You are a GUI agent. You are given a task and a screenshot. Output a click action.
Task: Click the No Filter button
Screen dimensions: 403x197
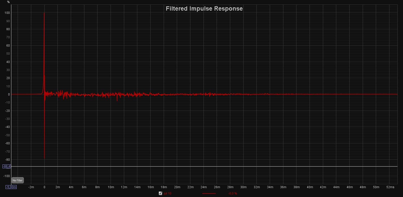tap(18, 180)
